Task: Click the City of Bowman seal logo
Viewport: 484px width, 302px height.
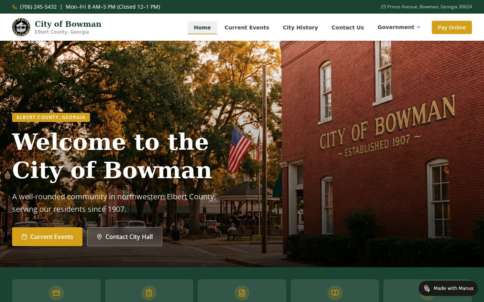Action: coord(21,27)
